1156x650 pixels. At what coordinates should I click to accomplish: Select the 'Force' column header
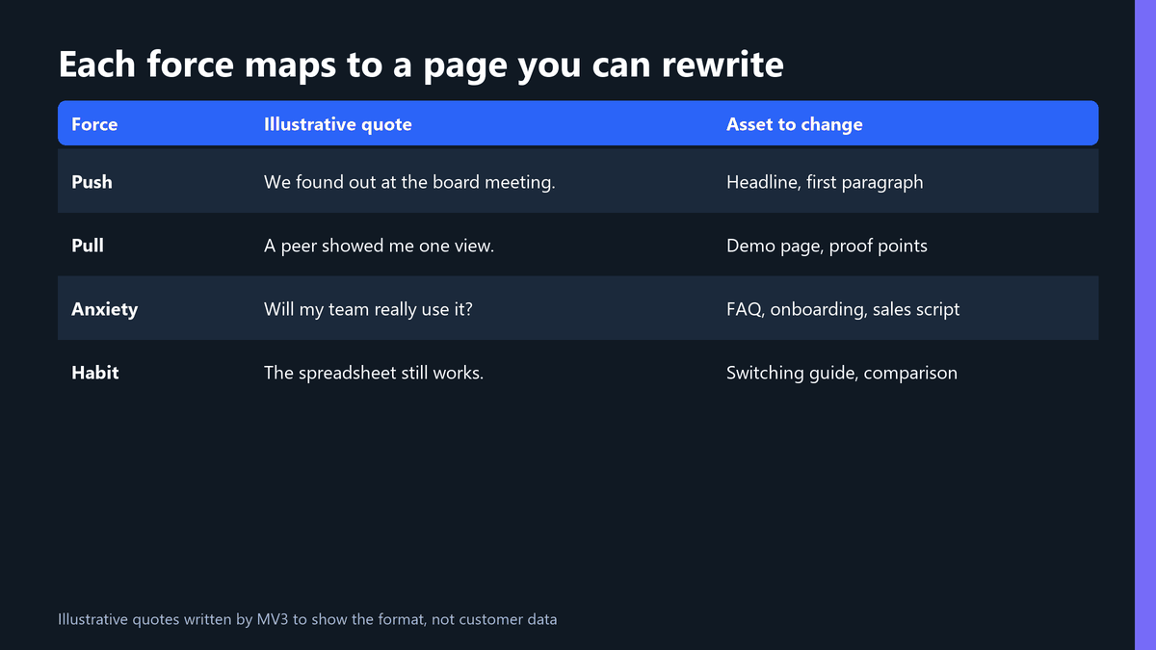click(x=94, y=124)
